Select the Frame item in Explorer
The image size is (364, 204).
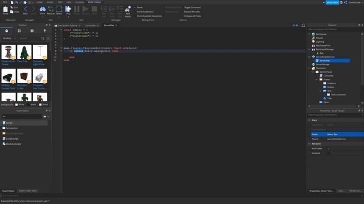click(326, 79)
